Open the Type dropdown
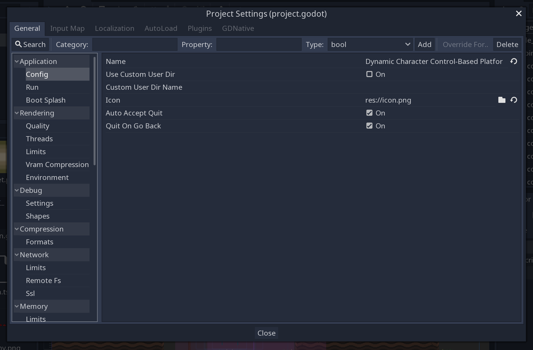This screenshot has height=350, width=533. tap(408, 44)
